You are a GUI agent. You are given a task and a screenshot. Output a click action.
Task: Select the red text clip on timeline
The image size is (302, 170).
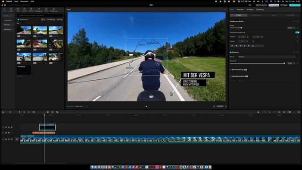pyautogui.click(x=44, y=133)
